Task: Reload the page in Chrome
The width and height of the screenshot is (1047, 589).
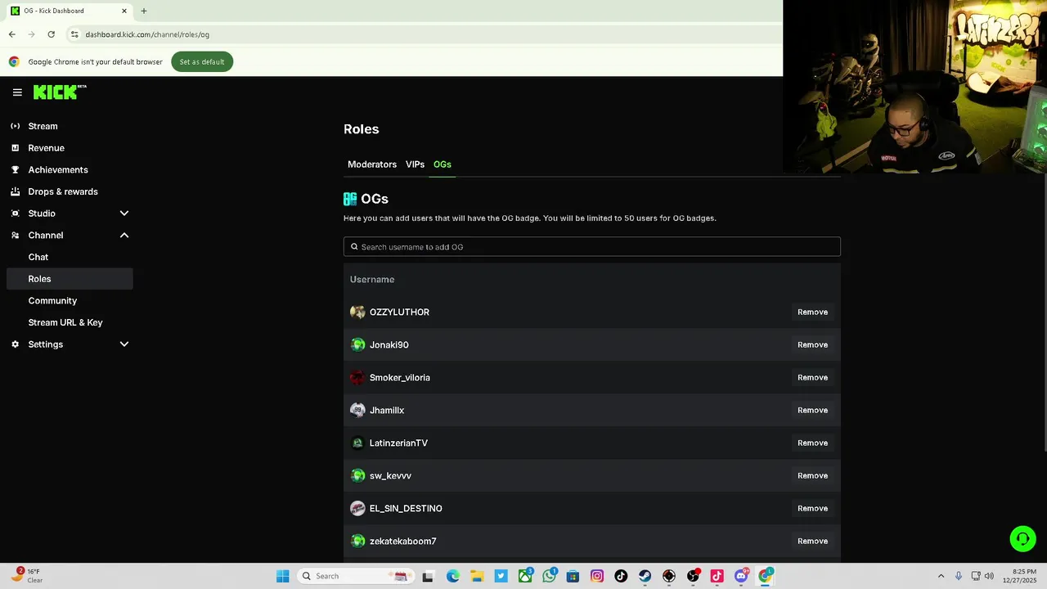Action: pos(51,34)
